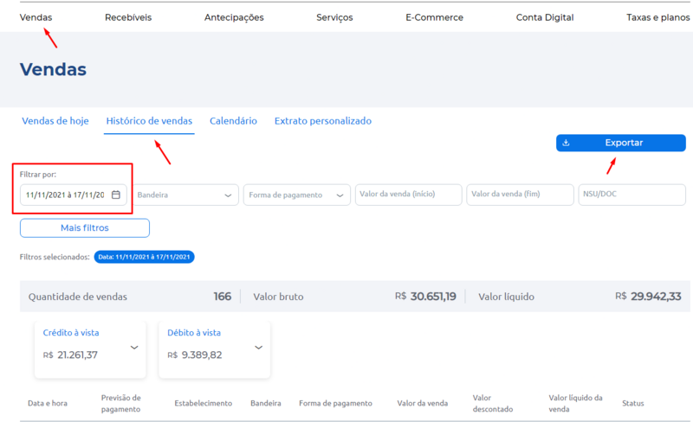This screenshot has width=693, height=422.
Task: Switch to Vendas de hoje tab
Action: tap(55, 121)
